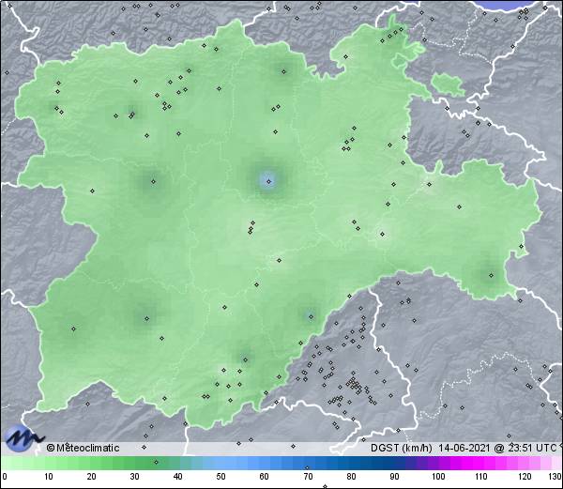Select station marker at the blue gust hotspot center
563x489 pixels.
(268, 181)
